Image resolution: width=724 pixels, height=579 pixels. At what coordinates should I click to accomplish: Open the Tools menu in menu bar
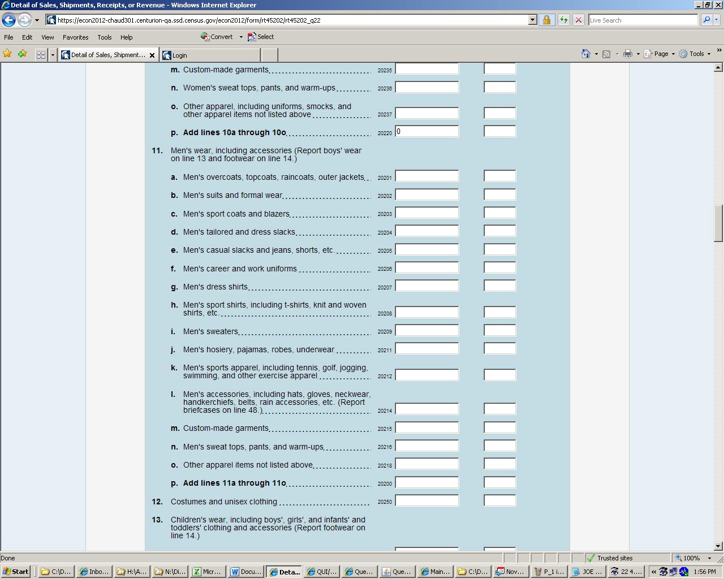(x=105, y=37)
